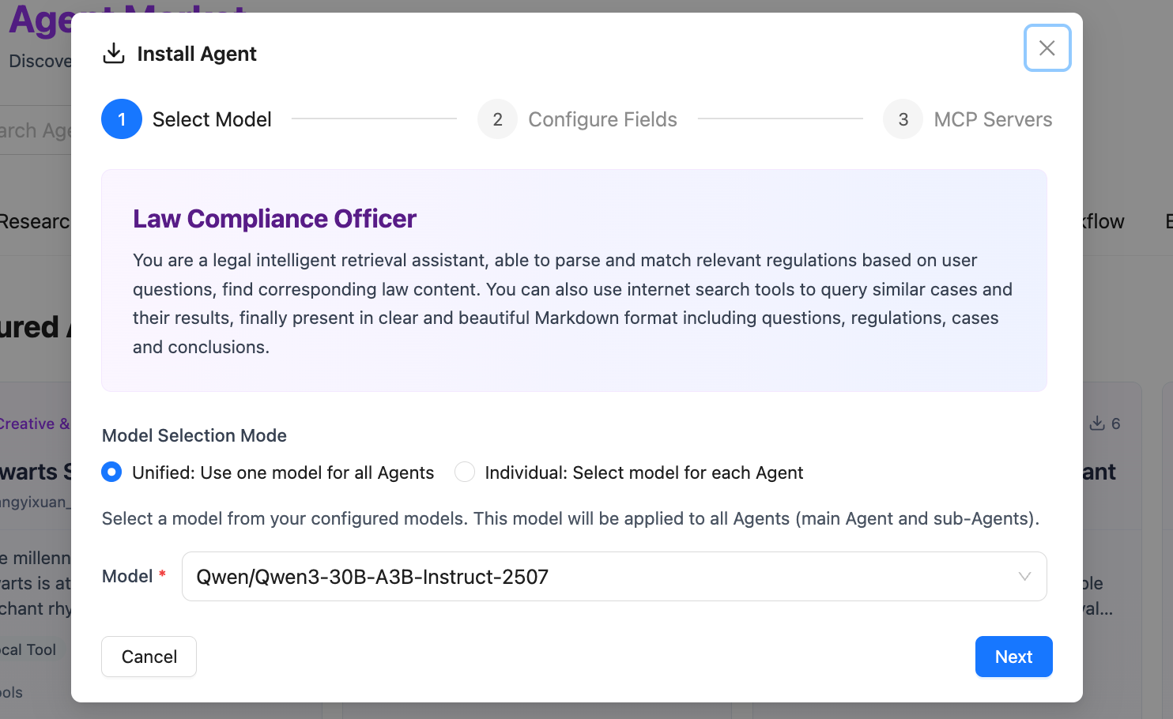This screenshot has width=1173, height=719.
Task: Open the Model dropdown showing Qwen3-30B
Action: 614,577
